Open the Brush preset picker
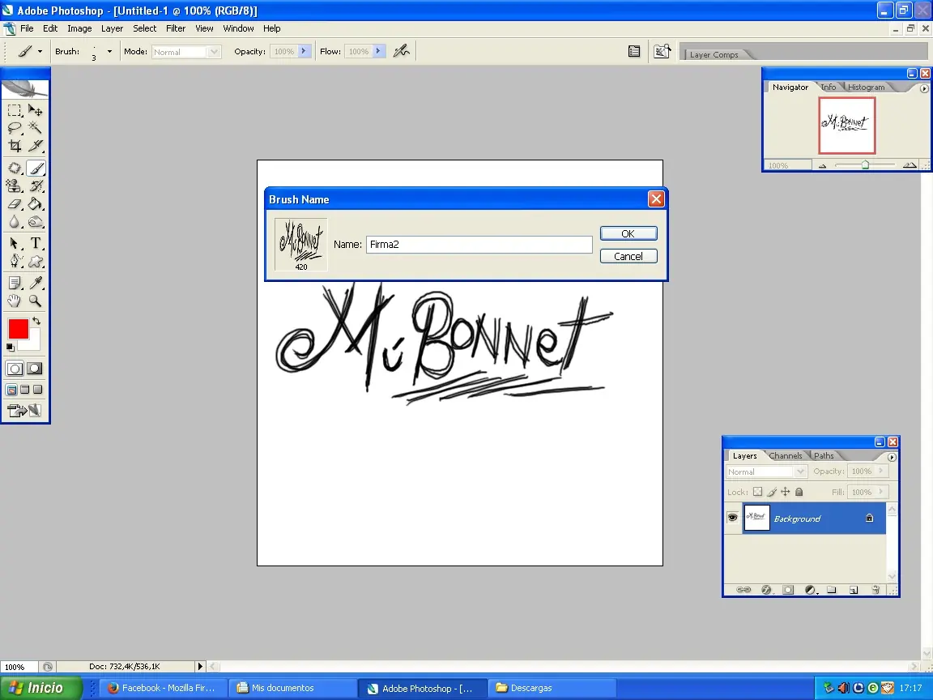The image size is (933, 700). (108, 51)
